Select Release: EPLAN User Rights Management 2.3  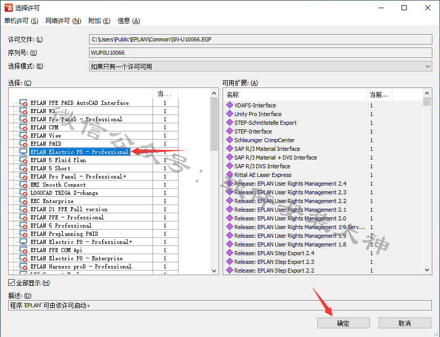tap(290, 192)
